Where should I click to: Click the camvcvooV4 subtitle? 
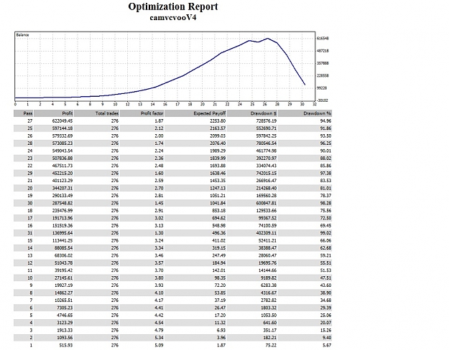(173, 18)
